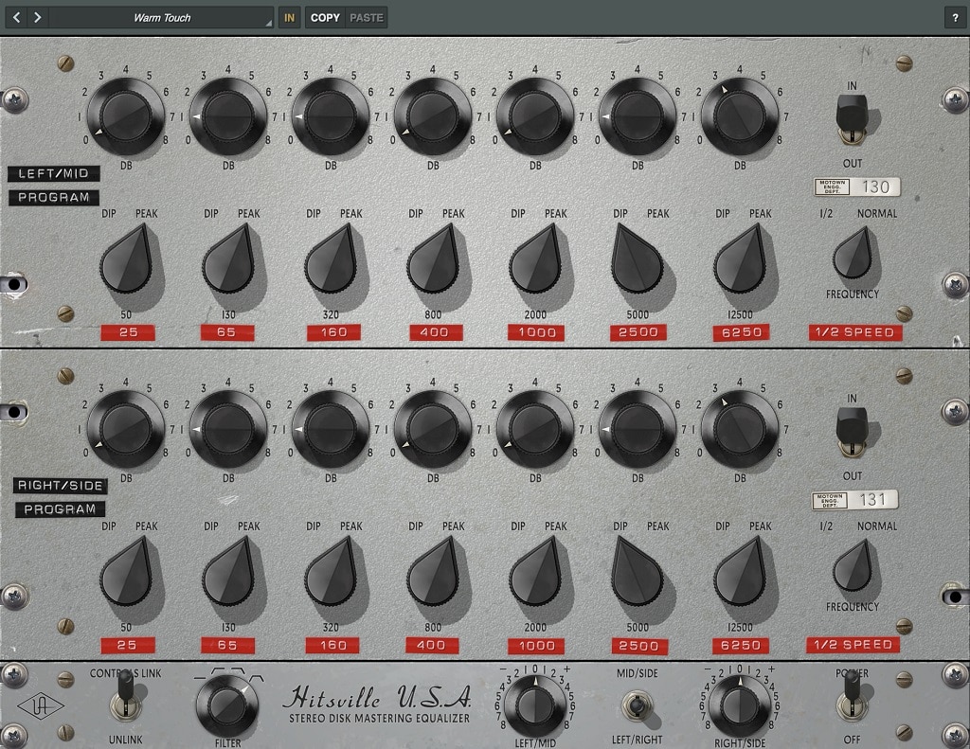Toggle the IN bypass button

[289, 18]
